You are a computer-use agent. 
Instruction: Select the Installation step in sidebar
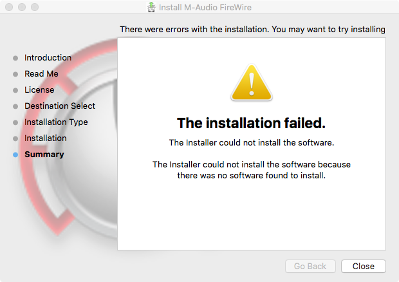pos(45,138)
